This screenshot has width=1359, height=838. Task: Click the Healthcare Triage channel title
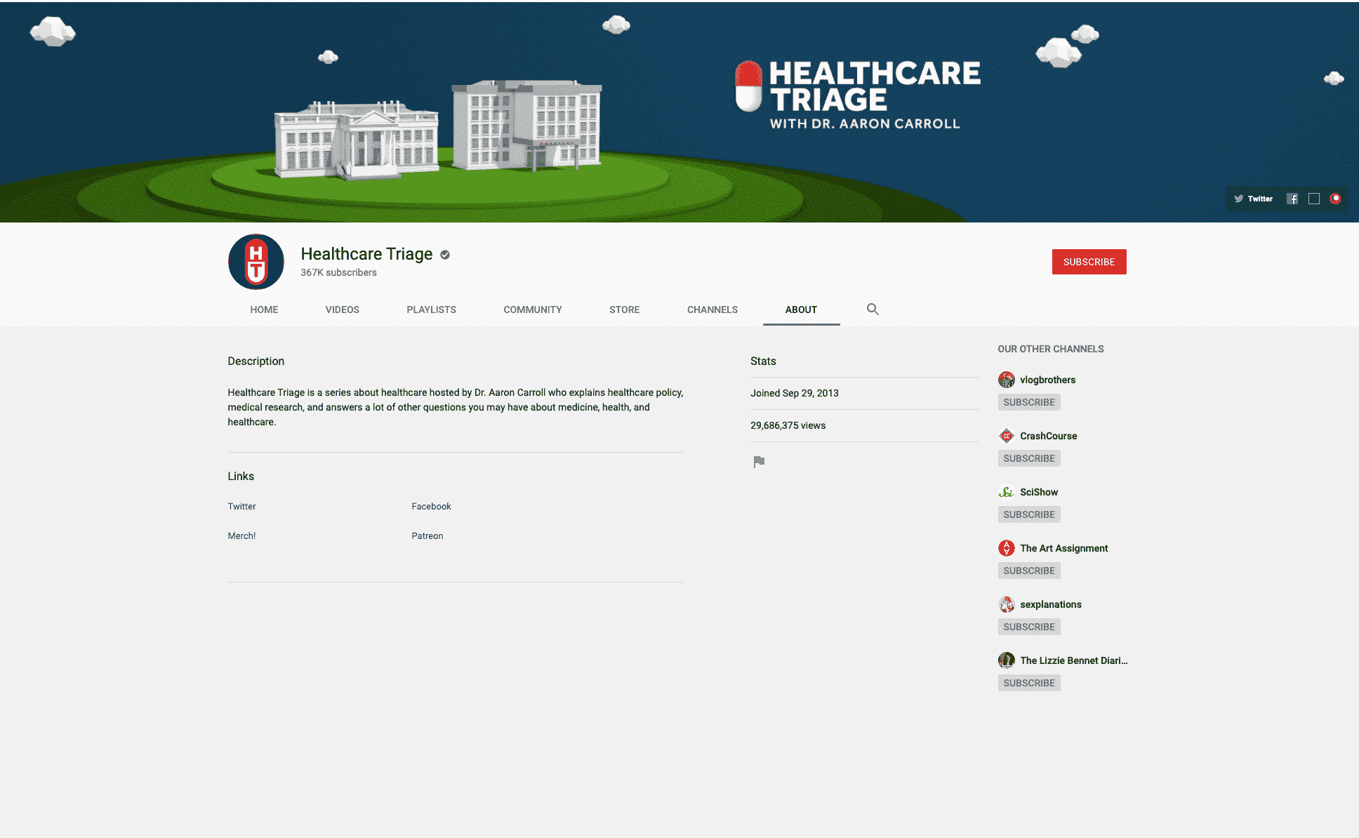pos(366,254)
